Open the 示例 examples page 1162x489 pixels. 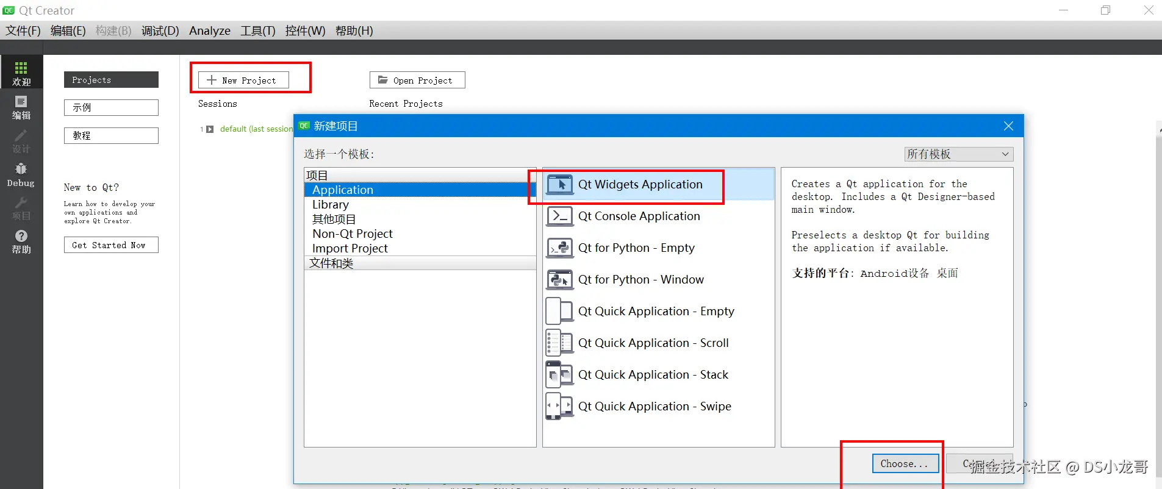coord(111,107)
